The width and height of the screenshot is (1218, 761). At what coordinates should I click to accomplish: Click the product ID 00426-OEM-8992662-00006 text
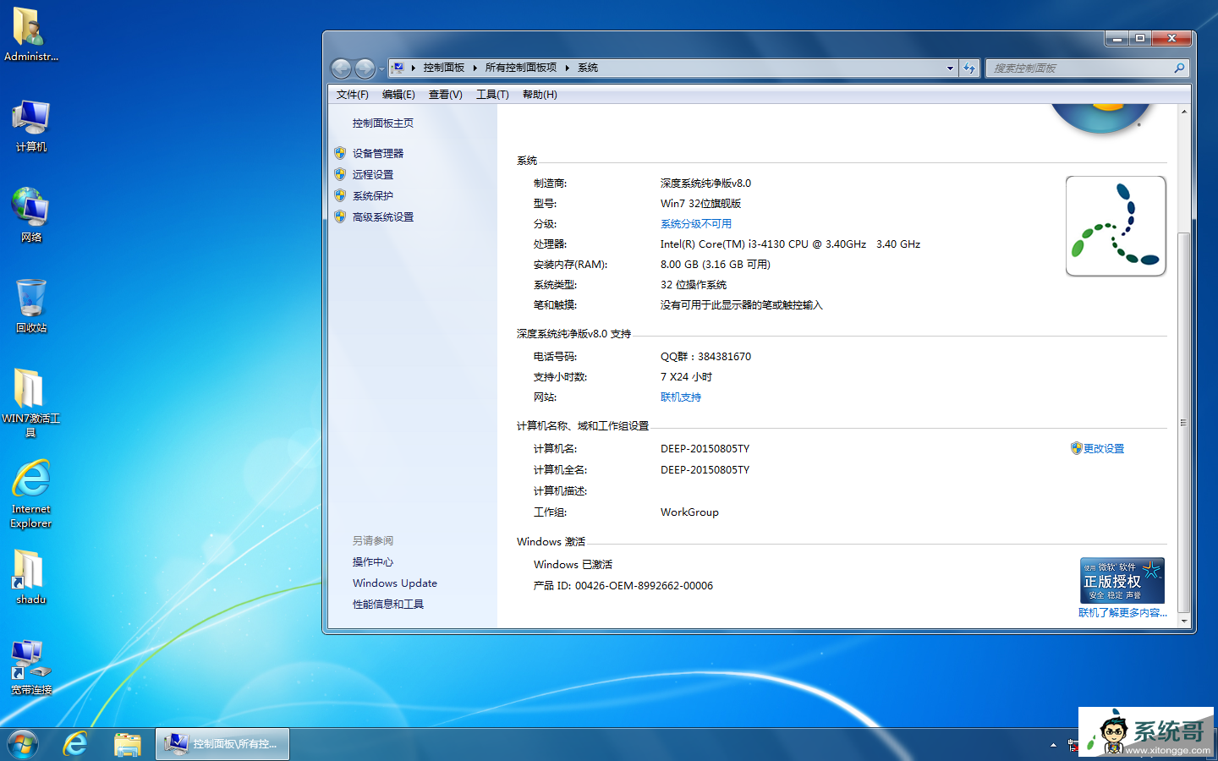[x=644, y=586]
